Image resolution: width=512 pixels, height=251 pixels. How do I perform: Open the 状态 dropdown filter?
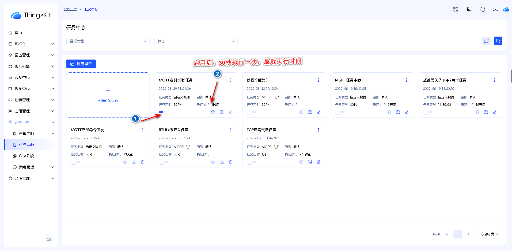tap(196, 41)
